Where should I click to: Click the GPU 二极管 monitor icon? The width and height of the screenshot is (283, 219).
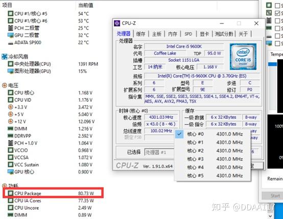[11, 35]
